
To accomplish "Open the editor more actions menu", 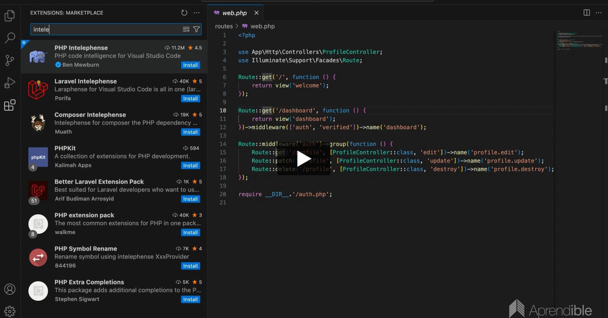I will click(x=598, y=13).
